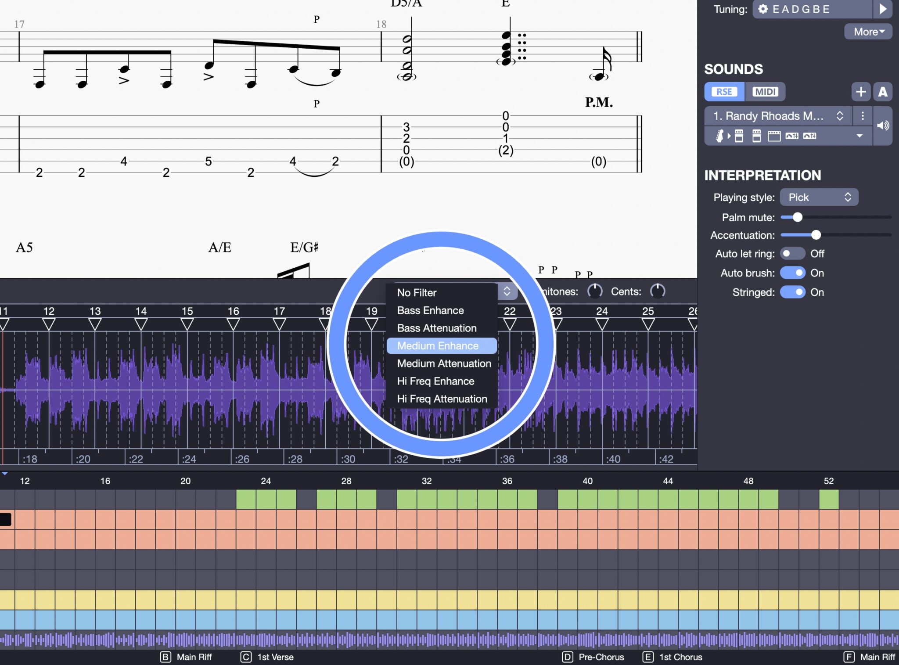Open the first stompbox pedal effect icon
Screen dimensions: 899x665
739,136
